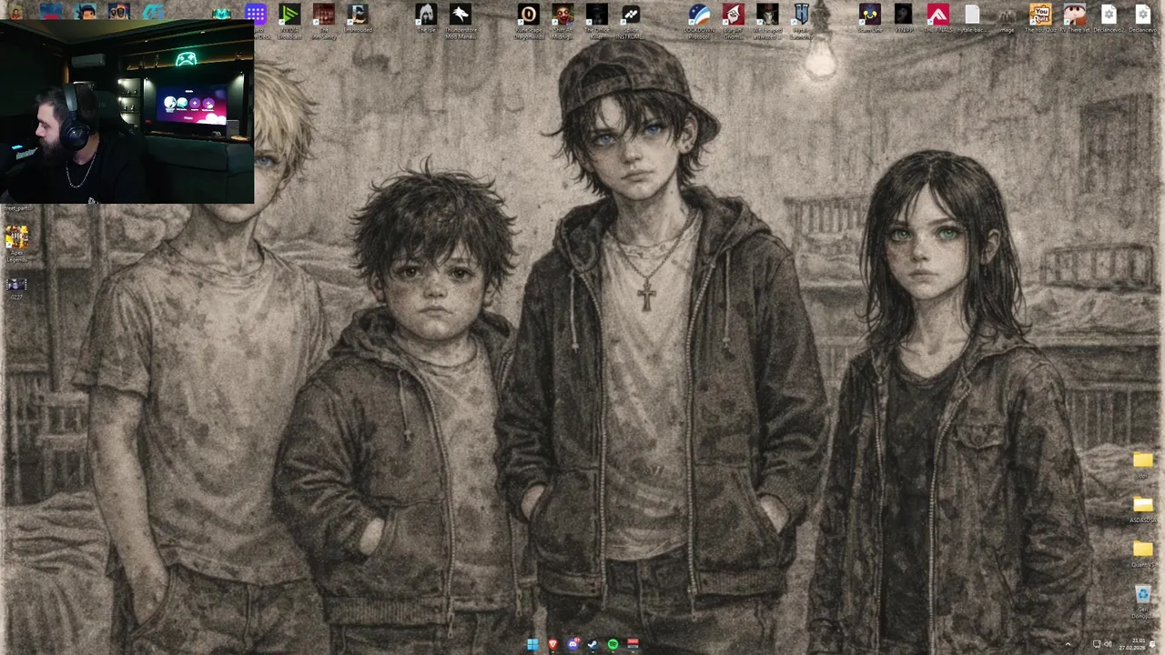This screenshot has width=1165, height=655.
Task: Open the Splice INSTRUMENT shortcut
Action: (x=630, y=20)
